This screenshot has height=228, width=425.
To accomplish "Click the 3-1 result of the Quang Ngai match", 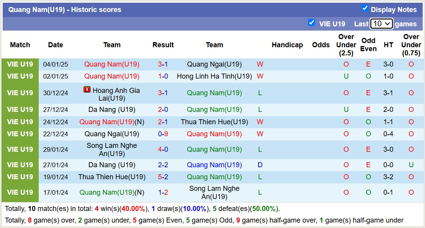I will coord(163,64).
